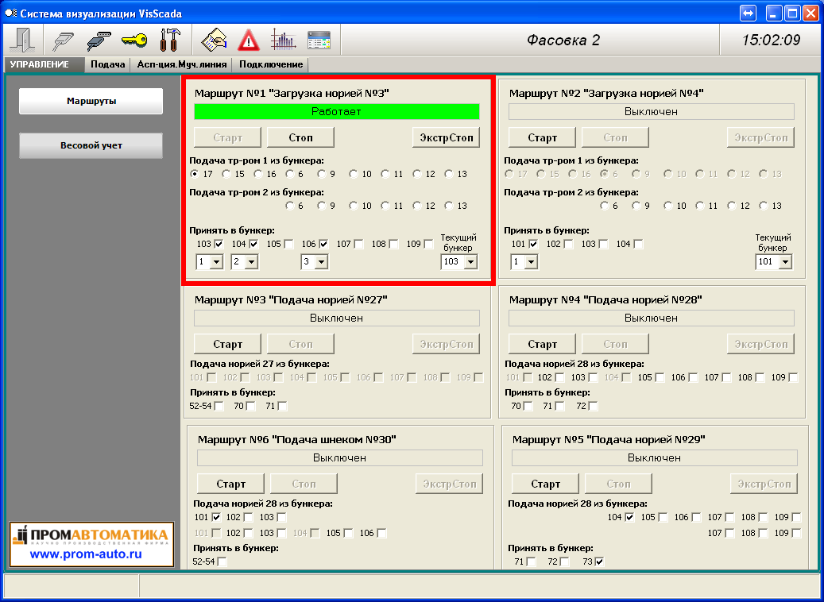
Task: Click the green Работает status bar
Action: click(x=336, y=112)
